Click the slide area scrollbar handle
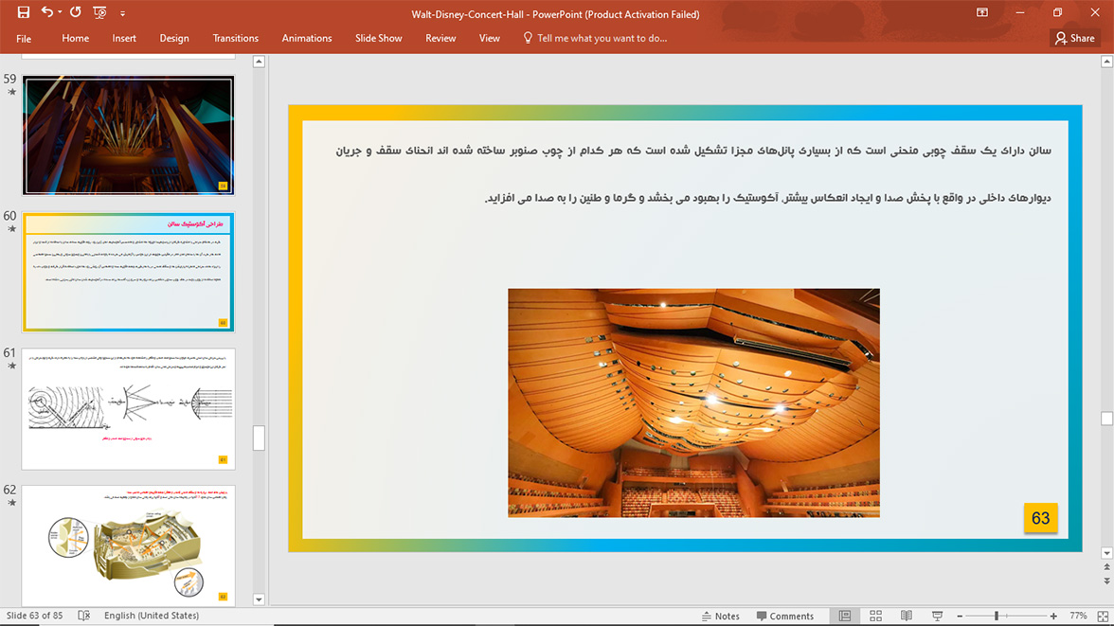Image resolution: width=1114 pixels, height=626 pixels. click(1106, 419)
